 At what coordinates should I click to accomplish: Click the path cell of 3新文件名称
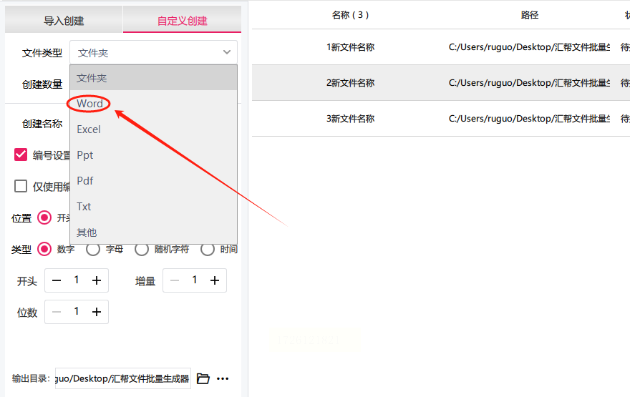point(529,119)
